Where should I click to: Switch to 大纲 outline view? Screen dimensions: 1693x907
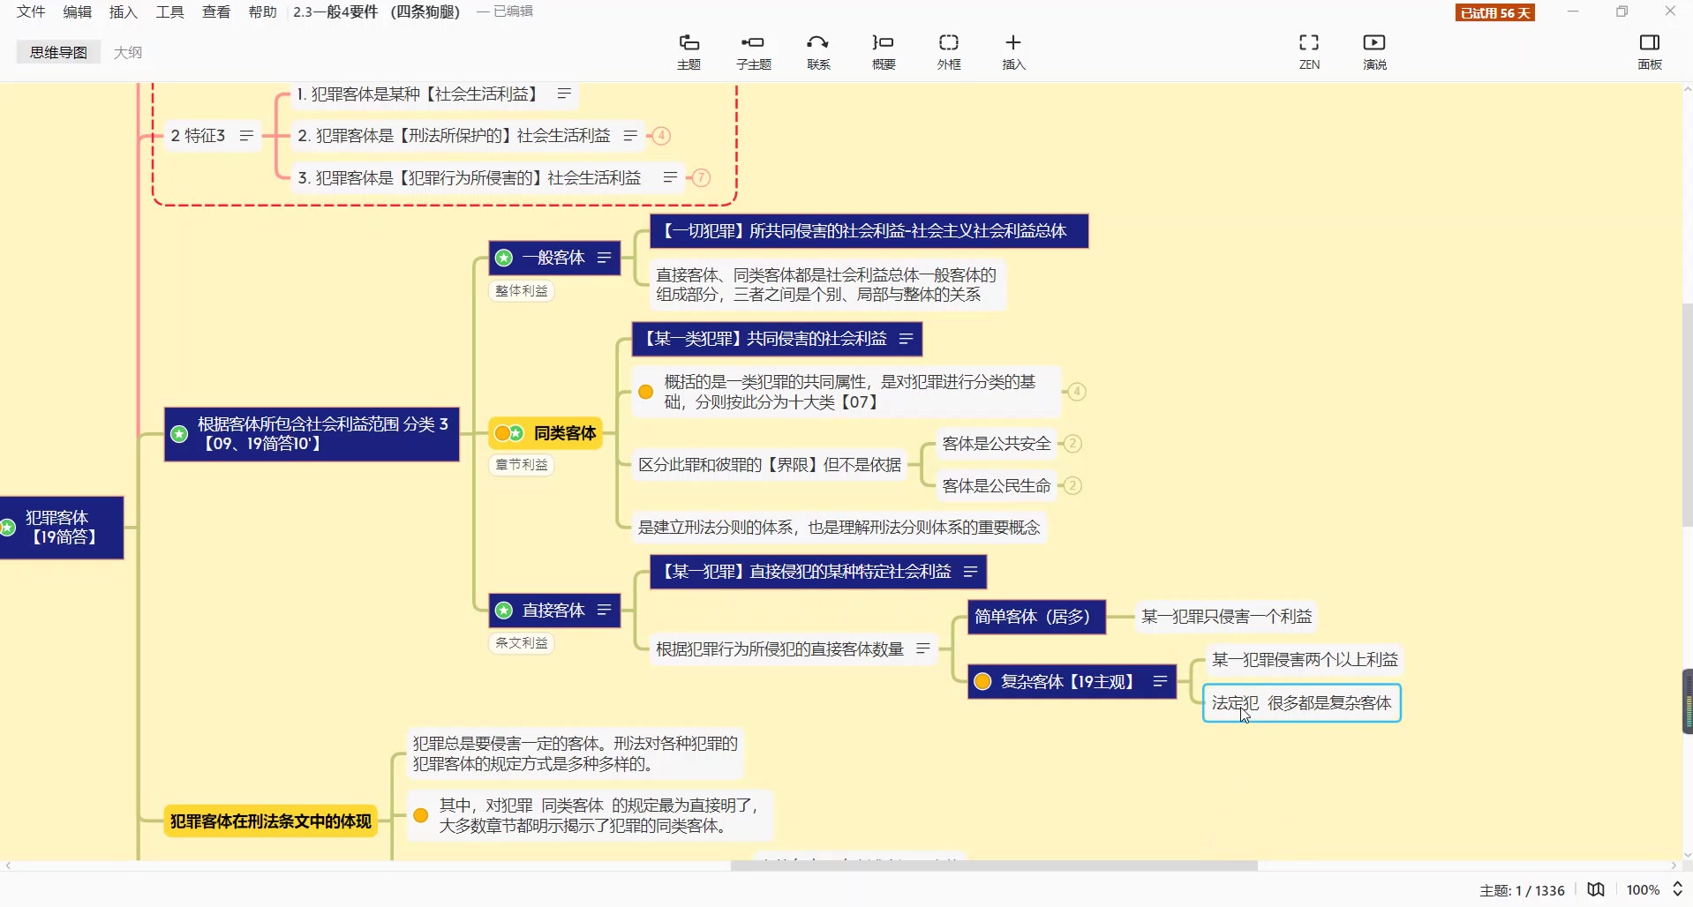(x=128, y=52)
